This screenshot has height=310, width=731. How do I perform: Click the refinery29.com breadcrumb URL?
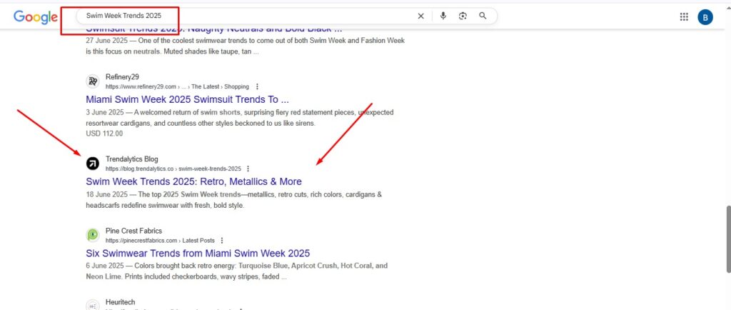(x=177, y=86)
